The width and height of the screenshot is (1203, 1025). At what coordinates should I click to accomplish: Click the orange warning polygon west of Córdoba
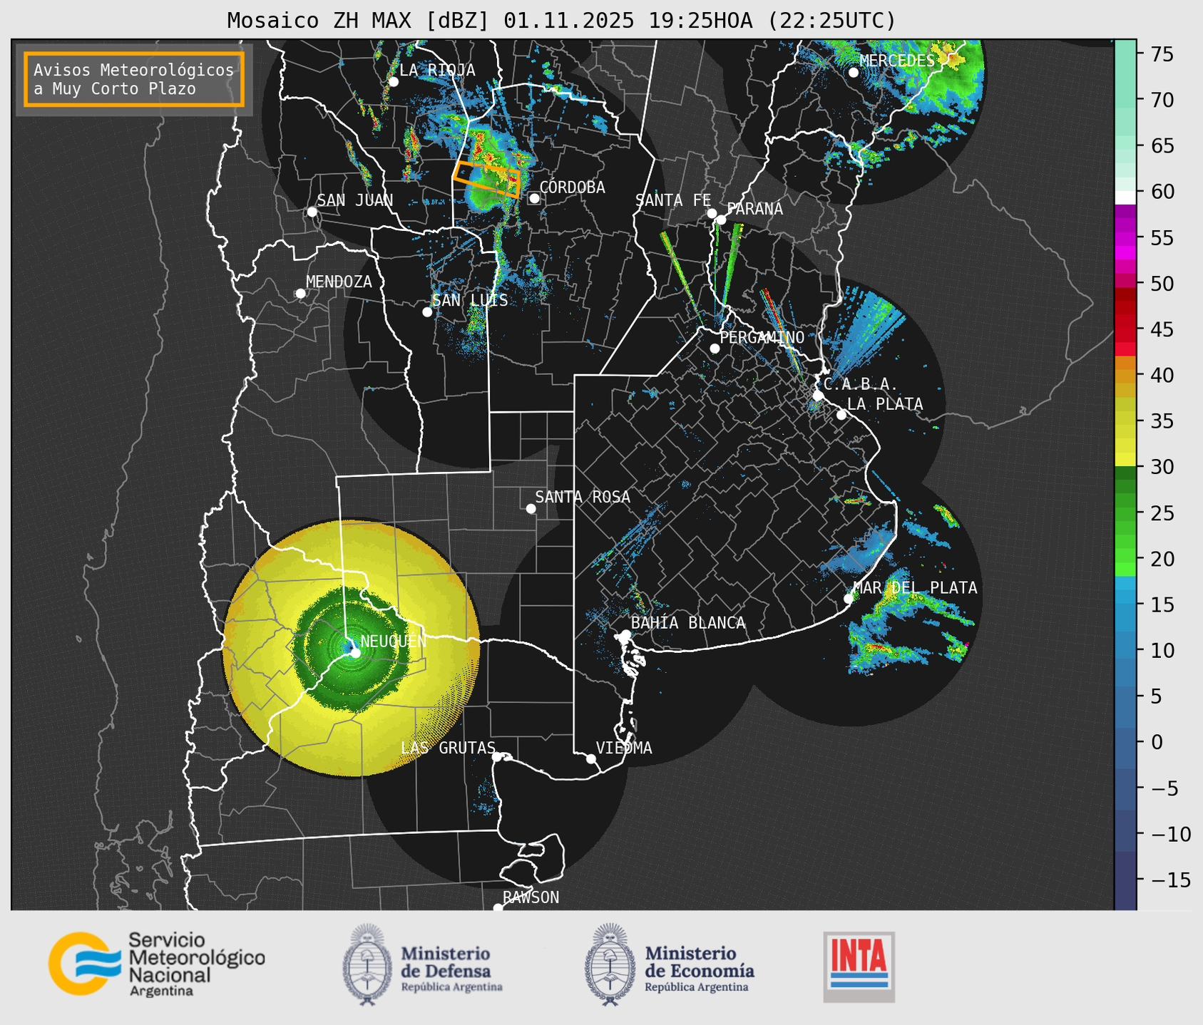pos(487,178)
